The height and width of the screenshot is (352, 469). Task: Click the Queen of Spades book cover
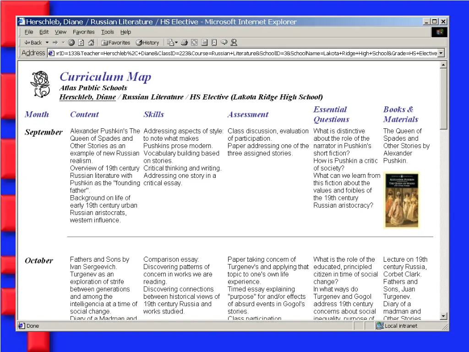pos(402,200)
